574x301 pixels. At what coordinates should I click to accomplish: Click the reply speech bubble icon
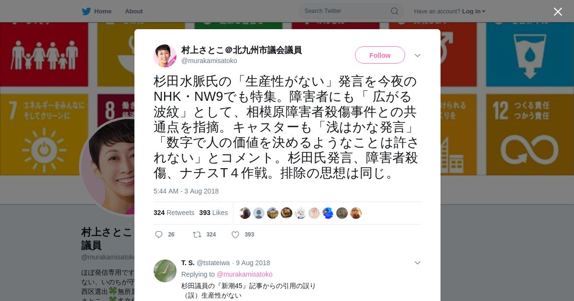(x=159, y=235)
